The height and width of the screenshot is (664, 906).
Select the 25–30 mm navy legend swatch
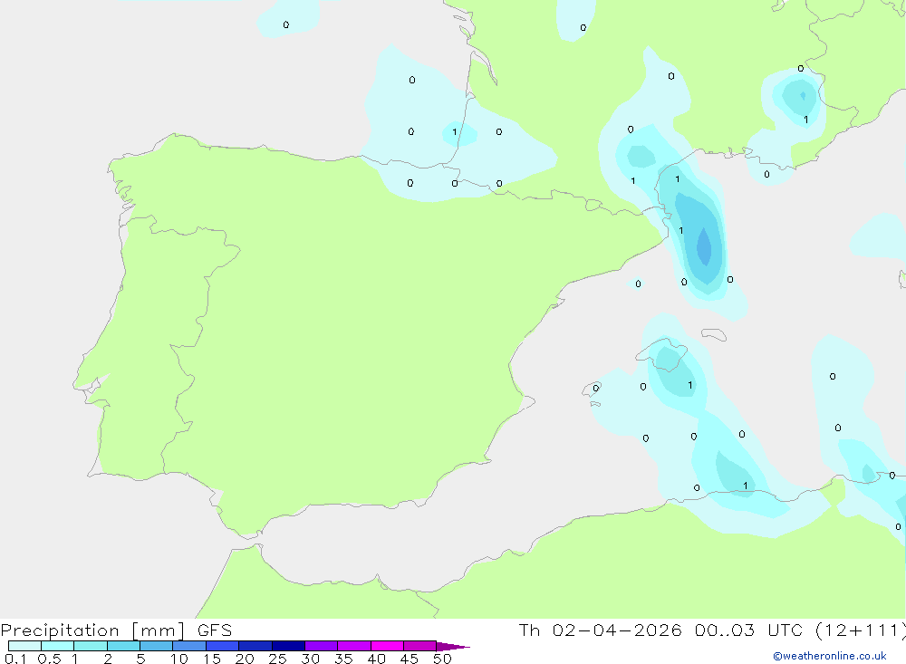coord(288,646)
